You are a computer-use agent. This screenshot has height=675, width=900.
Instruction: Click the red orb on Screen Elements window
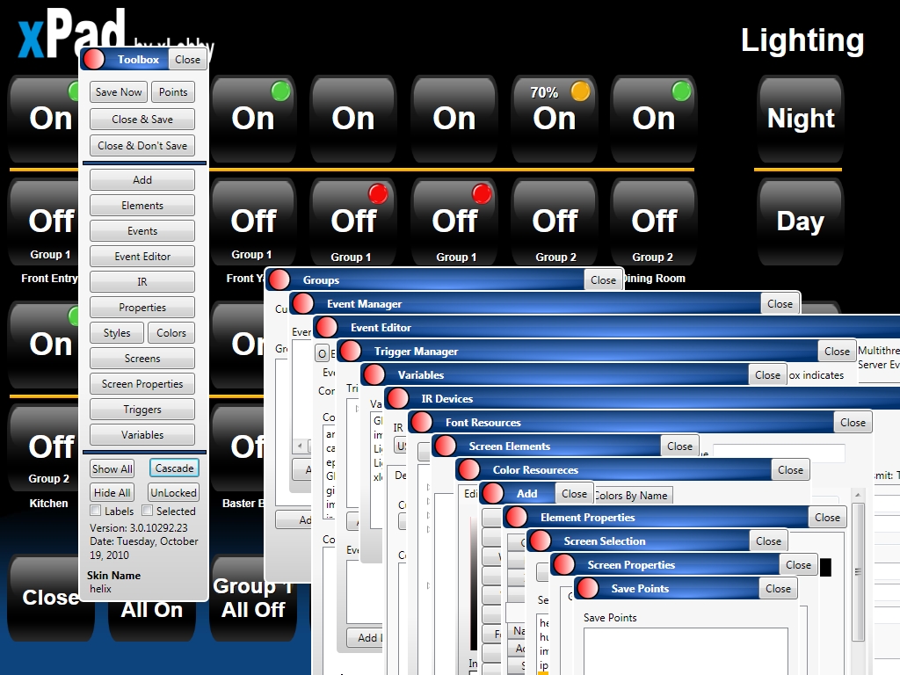(x=446, y=446)
